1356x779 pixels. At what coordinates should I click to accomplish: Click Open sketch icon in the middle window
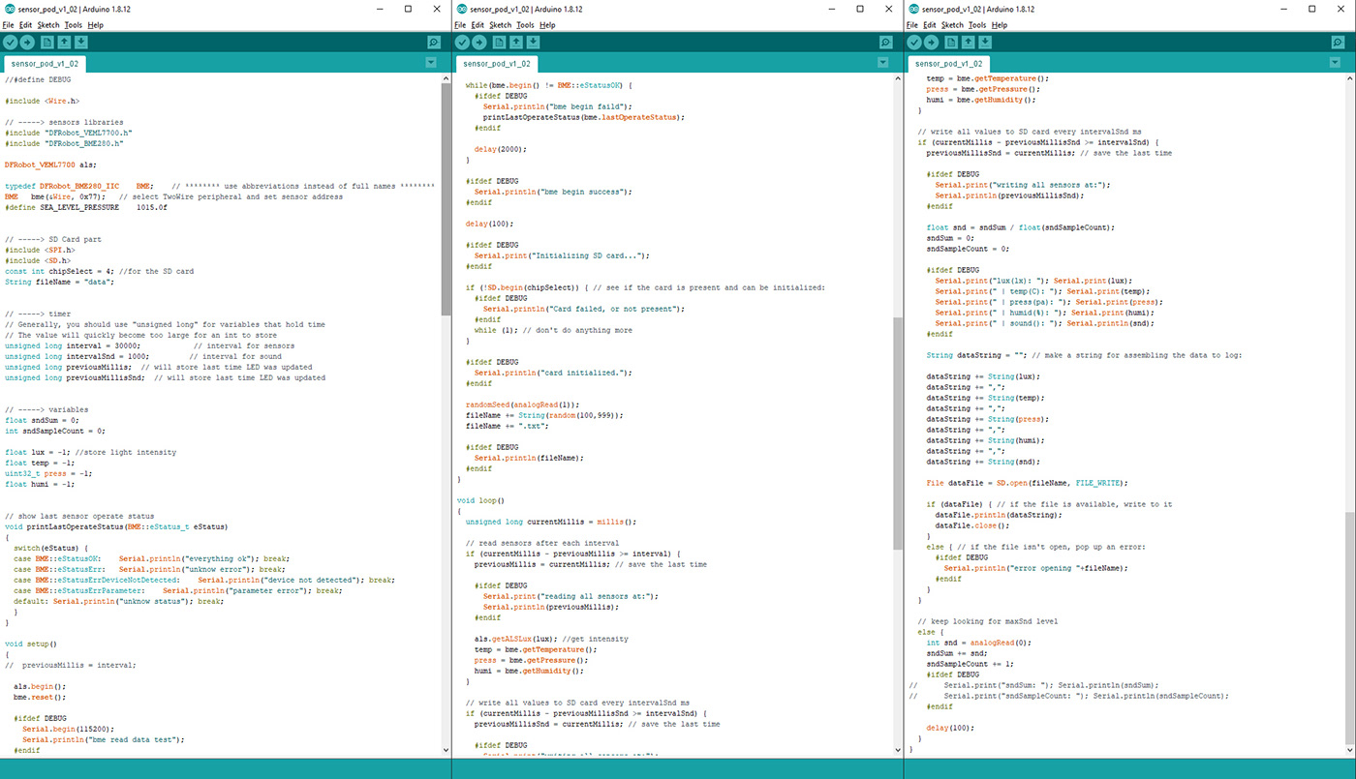click(x=515, y=43)
